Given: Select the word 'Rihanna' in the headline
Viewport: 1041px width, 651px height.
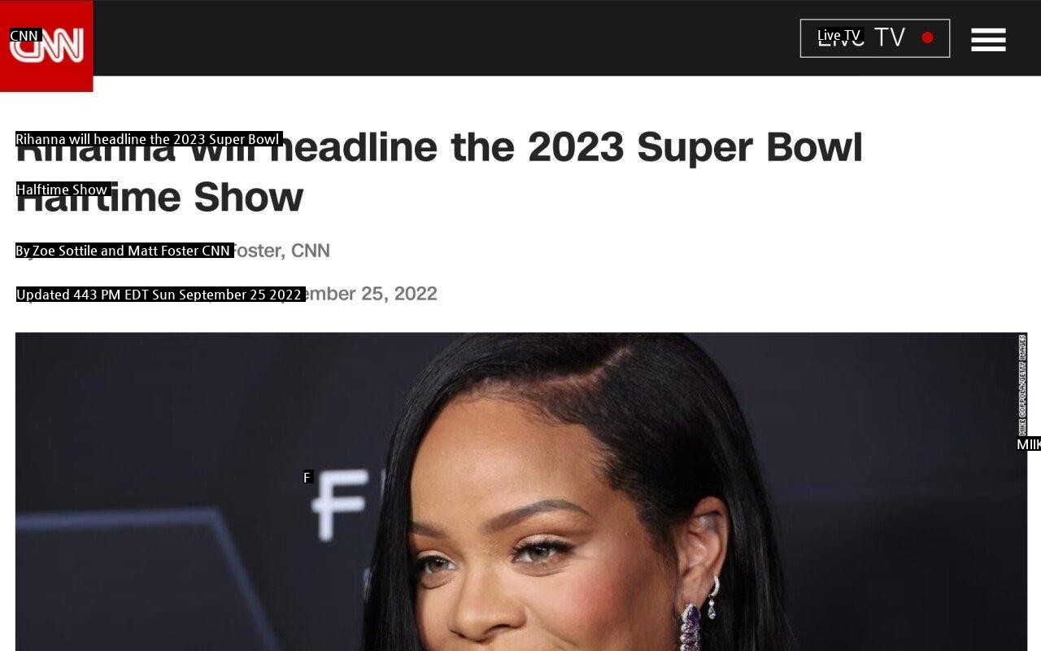Looking at the screenshot, I should (95, 147).
